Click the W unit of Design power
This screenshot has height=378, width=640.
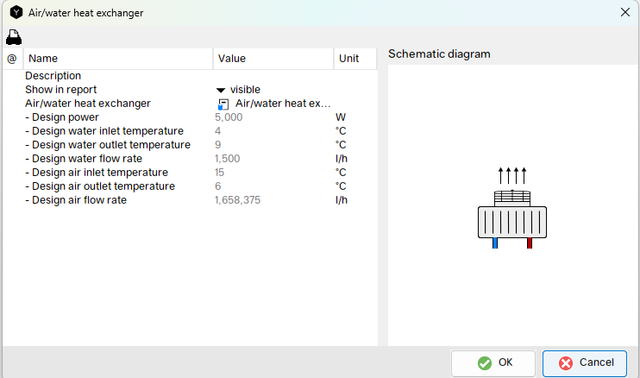341,117
